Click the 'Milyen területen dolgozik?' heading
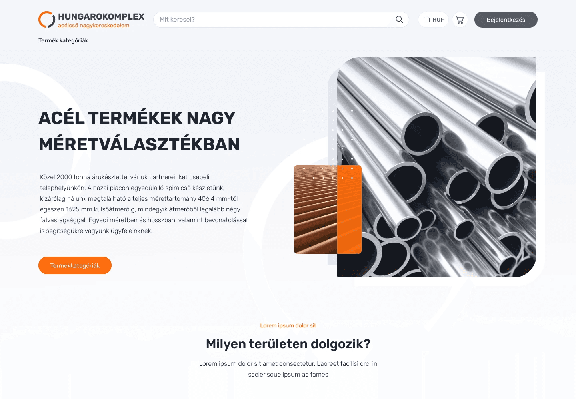The height and width of the screenshot is (399, 576). click(288, 344)
